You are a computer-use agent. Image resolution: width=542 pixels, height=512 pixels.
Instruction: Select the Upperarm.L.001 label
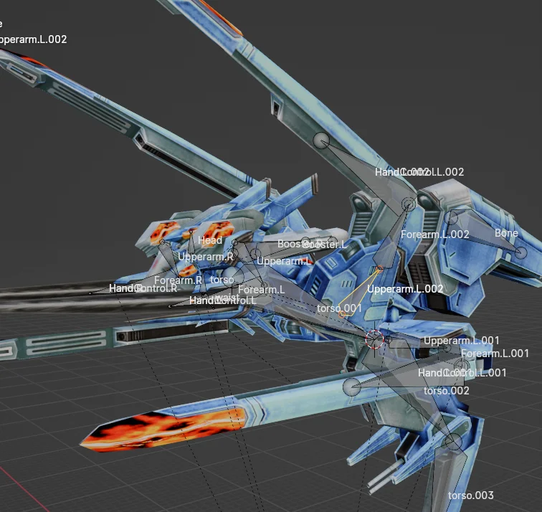click(462, 341)
